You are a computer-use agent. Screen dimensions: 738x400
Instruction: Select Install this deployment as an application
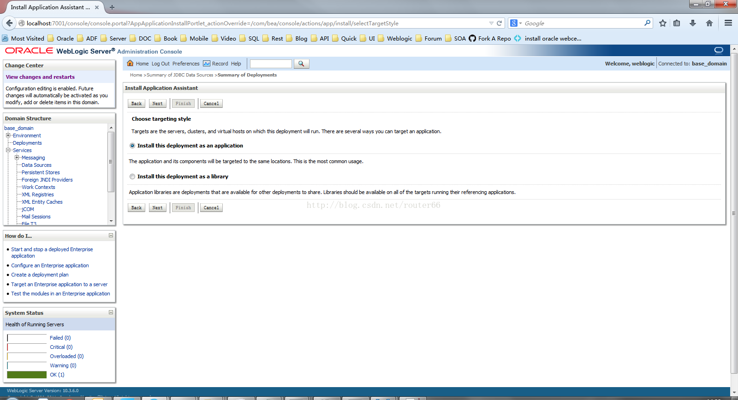[132, 146]
